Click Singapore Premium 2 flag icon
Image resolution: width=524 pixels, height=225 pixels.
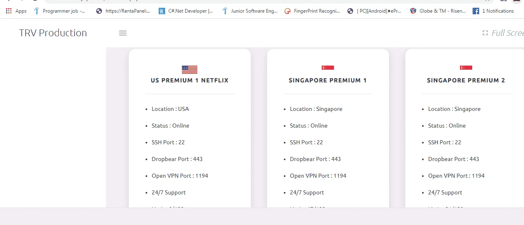(x=466, y=68)
